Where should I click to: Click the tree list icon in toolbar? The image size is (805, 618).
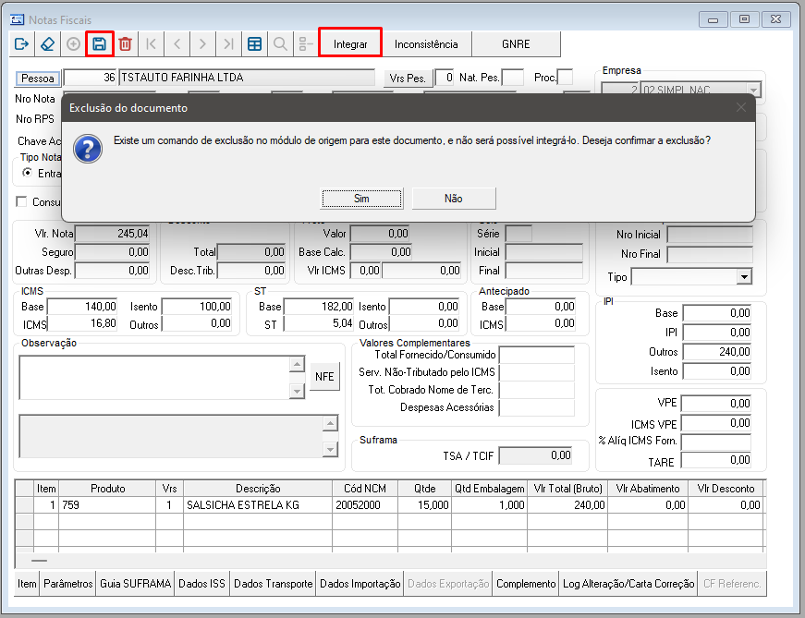306,44
